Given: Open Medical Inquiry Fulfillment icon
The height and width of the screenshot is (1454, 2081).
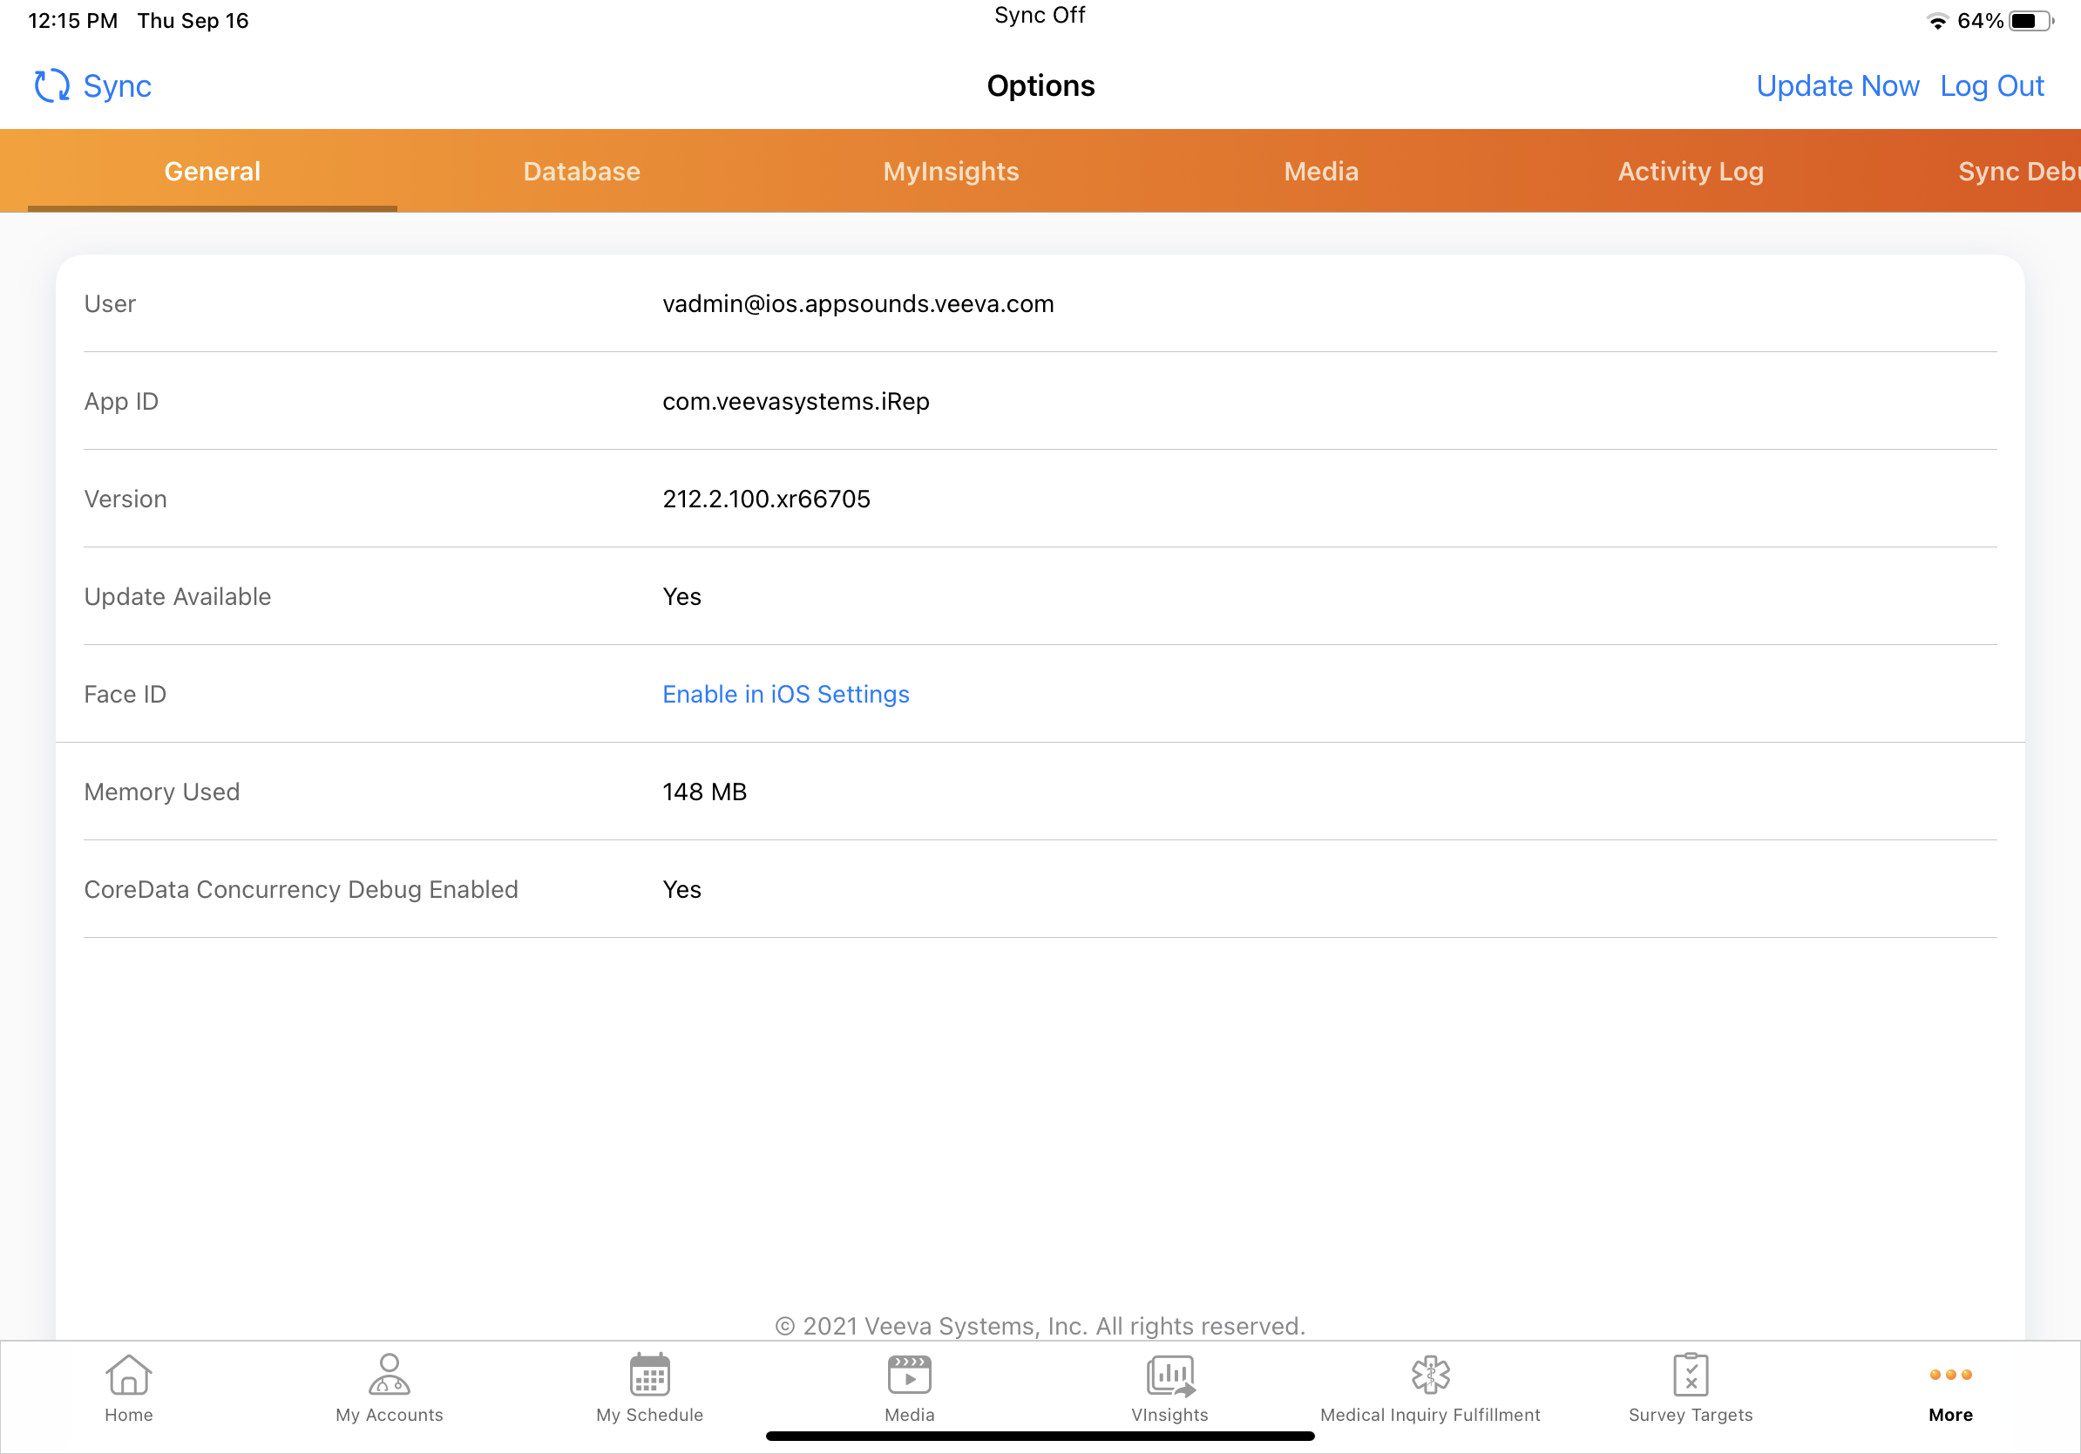Looking at the screenshot, I should click(x=1429, y=1376).
